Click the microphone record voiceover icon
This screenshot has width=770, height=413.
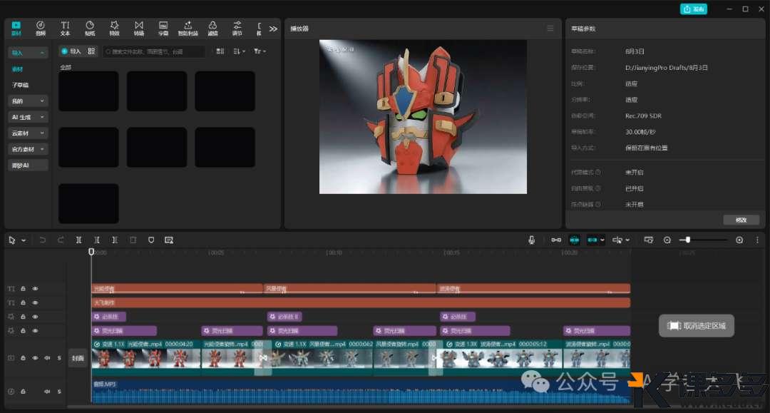point(532,240)
